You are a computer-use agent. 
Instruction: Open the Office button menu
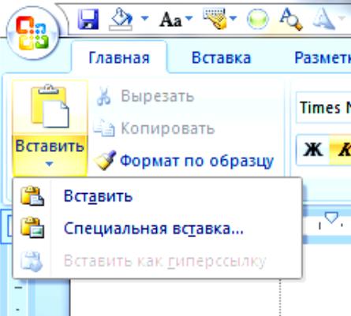click(x=32, y=33)
